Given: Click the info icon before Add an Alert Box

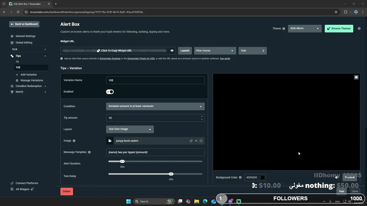Looking at the screenshot, I should click(62, 59).
